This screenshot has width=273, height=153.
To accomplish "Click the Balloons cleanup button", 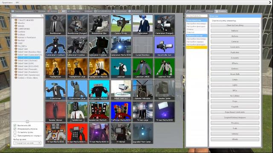I will click(x=235, y=31).
